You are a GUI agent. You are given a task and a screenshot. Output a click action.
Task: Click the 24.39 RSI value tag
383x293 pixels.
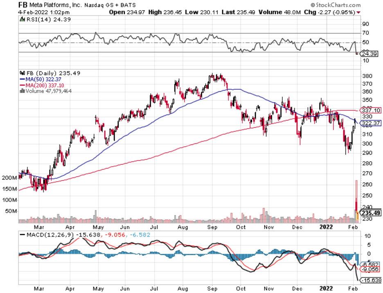click(x=371, y=54)
